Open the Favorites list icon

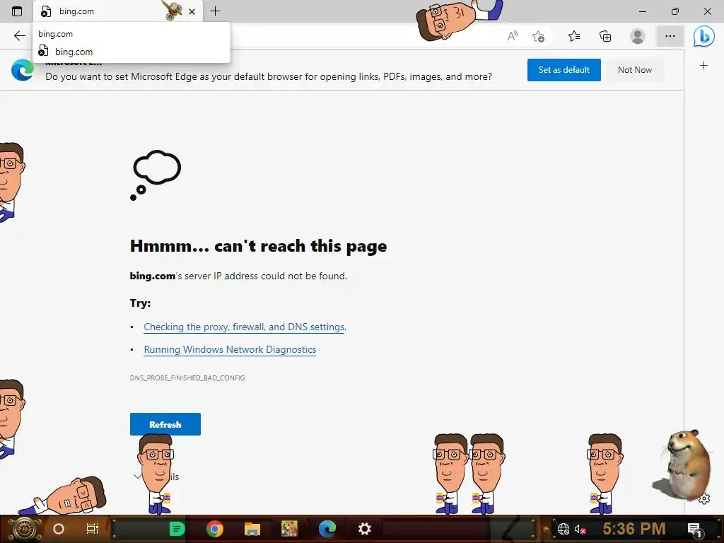tap(574, 36)
